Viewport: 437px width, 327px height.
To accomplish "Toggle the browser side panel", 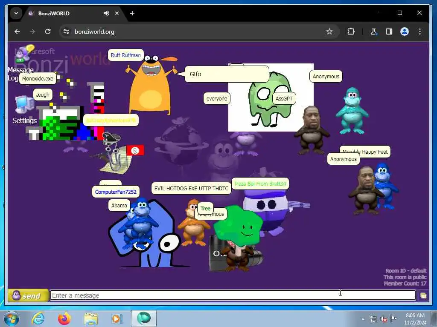I will 389,32.
